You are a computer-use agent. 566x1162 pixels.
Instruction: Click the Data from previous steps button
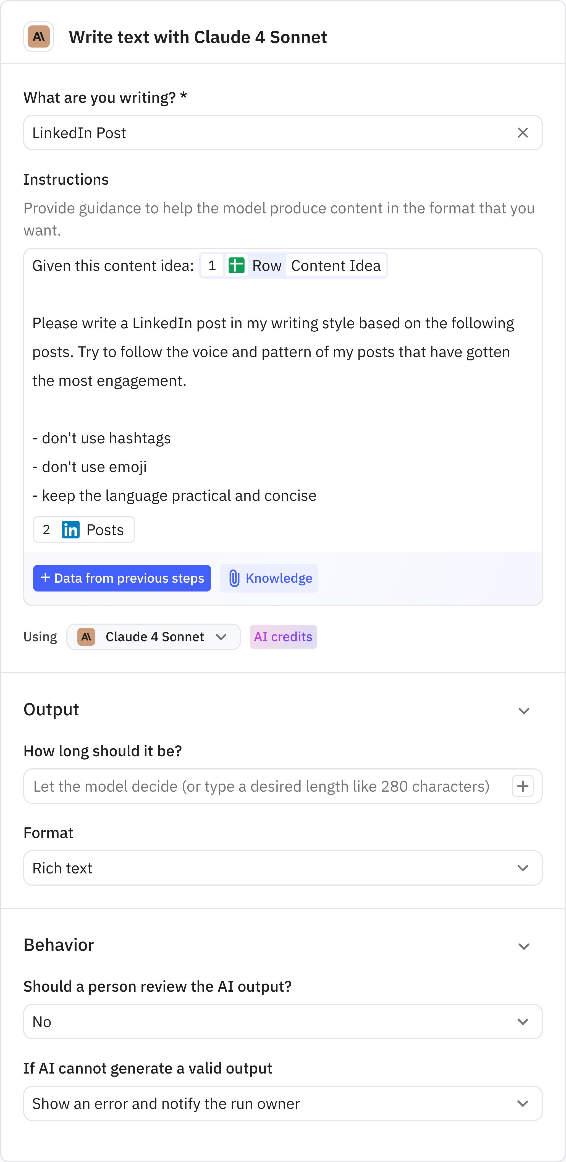click(x=122, y=578)
